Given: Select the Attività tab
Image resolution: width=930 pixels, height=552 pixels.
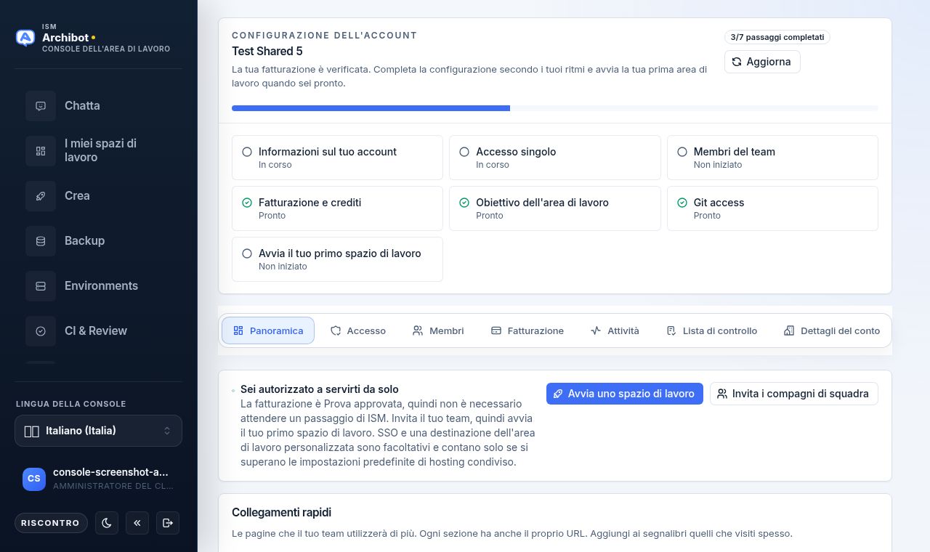Looking at the screenshot, I should (x=615, y=330).
